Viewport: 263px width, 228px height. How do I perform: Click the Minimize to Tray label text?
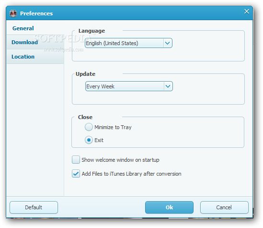tap(113, 127)
